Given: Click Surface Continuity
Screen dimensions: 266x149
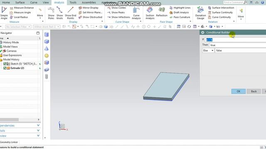Looking at the screenshot, I should pyautogui.click(x=220, y=12).
